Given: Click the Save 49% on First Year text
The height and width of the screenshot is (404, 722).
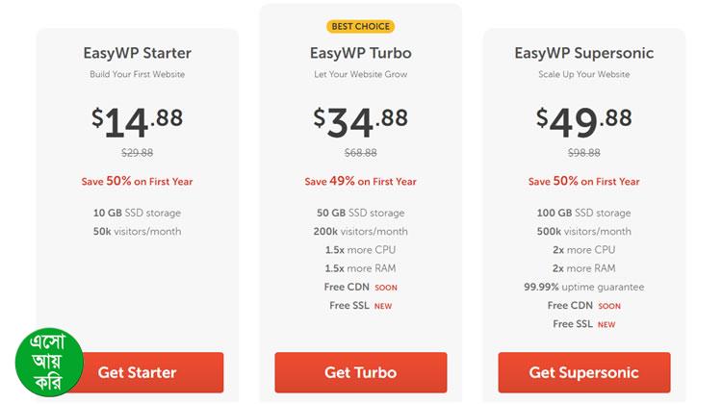Looking at the screenshot, I should (360, 181).
